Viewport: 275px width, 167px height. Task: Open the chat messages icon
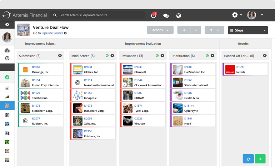(x=166, y=16)
